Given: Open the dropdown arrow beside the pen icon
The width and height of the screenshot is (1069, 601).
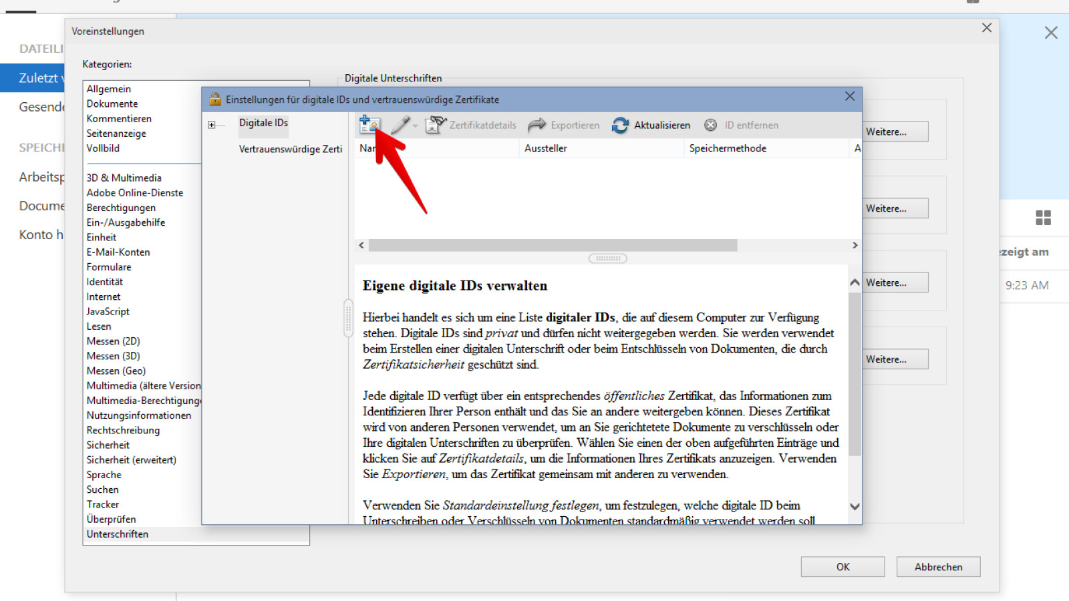Looking at the screenshot, I should pyautogui.click(x=416, y=127).
